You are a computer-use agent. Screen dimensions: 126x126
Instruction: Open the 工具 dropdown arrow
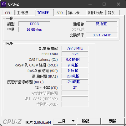pyautogui.click(x=73, y=121)
